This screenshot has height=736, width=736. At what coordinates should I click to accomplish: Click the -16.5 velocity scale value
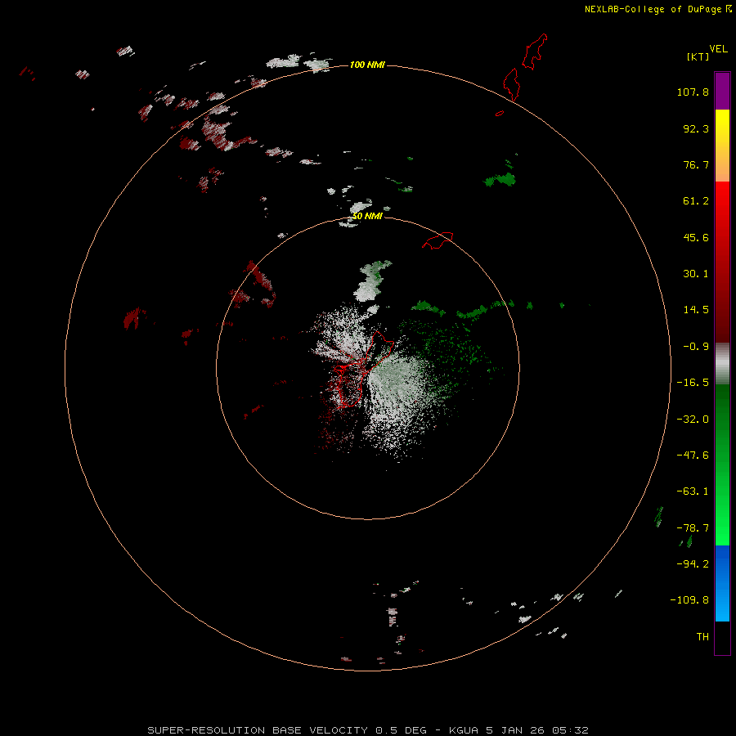coord(693,383)
